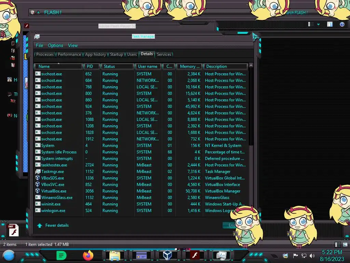350x263 pixels.
Task: Select the SWF Flash file on the desktop
Action: 13,230
